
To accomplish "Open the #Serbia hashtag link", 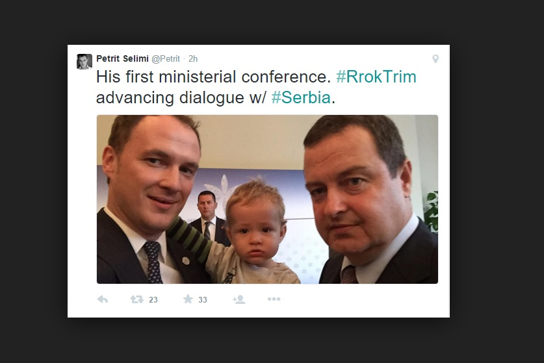I will [301, 98].
